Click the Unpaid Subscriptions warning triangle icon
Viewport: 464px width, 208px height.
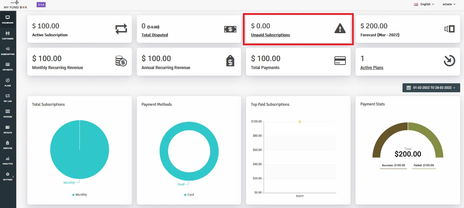340,29
